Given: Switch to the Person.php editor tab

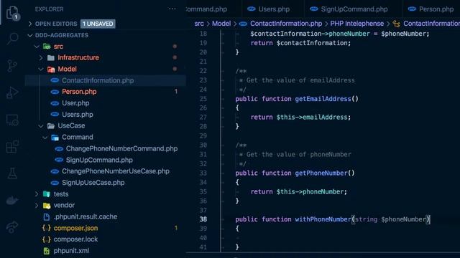Looking at the screenshot, I should [x=431, y=9].
